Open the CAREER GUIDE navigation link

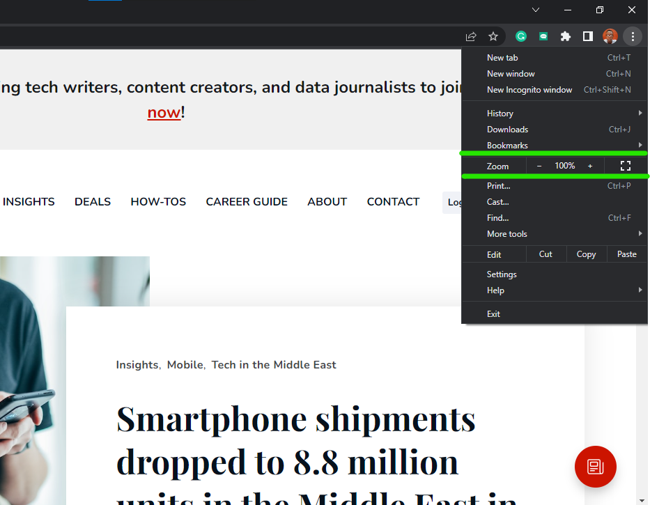(x=247, y=201)
